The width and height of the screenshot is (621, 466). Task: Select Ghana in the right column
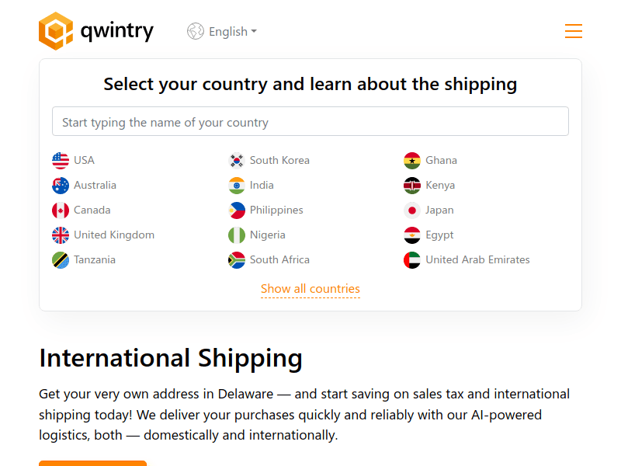pos(440,160)
